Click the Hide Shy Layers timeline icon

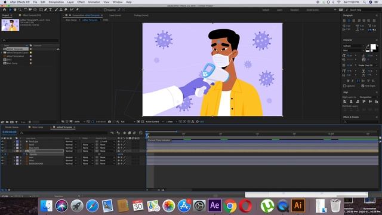pos(125,133)
